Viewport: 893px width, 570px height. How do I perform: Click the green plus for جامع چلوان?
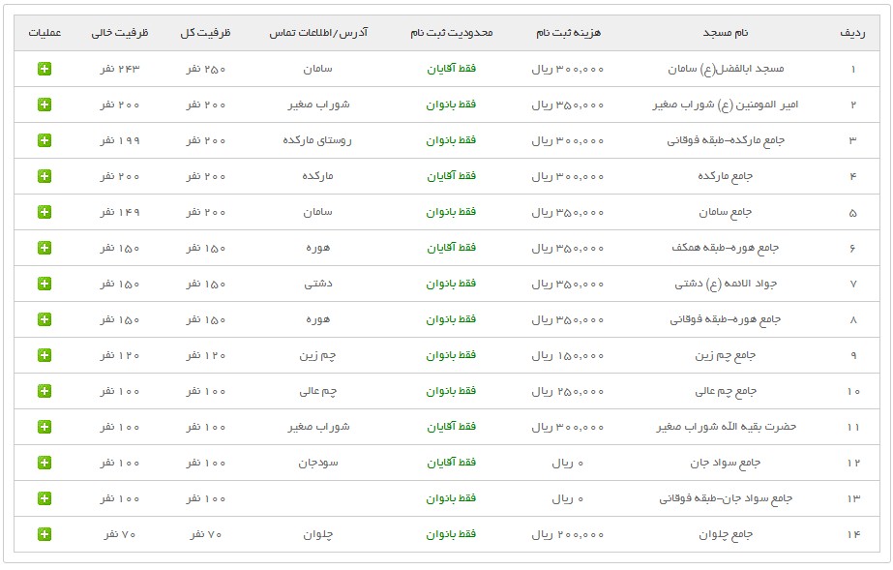tap(45, 534)
